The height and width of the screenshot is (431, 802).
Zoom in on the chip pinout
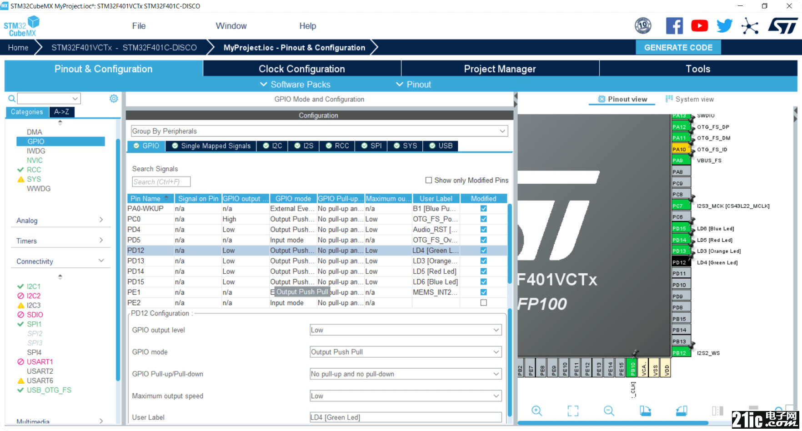[536, 411]
